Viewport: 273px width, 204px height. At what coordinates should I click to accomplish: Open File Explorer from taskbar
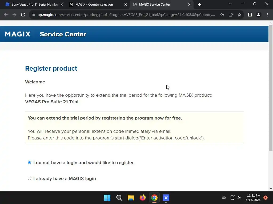(x=131, y=198)
